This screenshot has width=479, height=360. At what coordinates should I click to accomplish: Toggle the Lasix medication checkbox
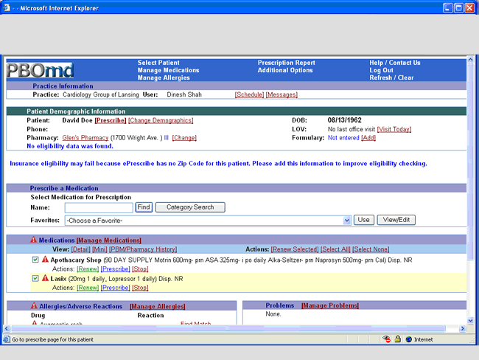[x=35, y=279]
